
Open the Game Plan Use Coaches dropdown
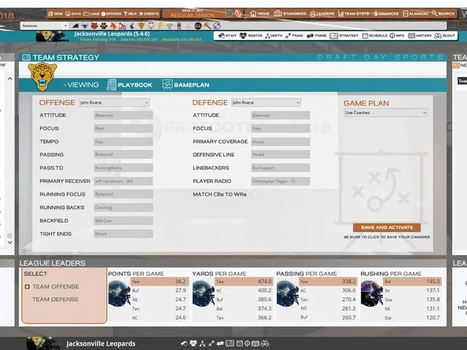point(385,112)
